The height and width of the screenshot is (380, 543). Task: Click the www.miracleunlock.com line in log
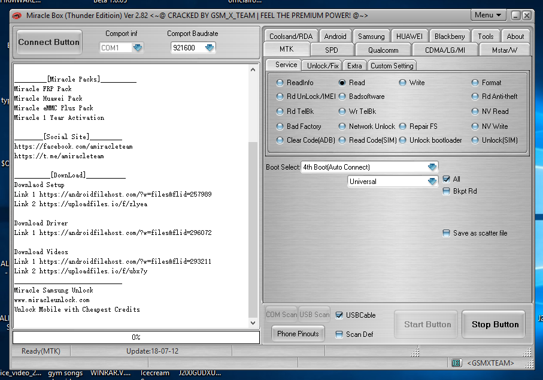click(x=51, y=300)
